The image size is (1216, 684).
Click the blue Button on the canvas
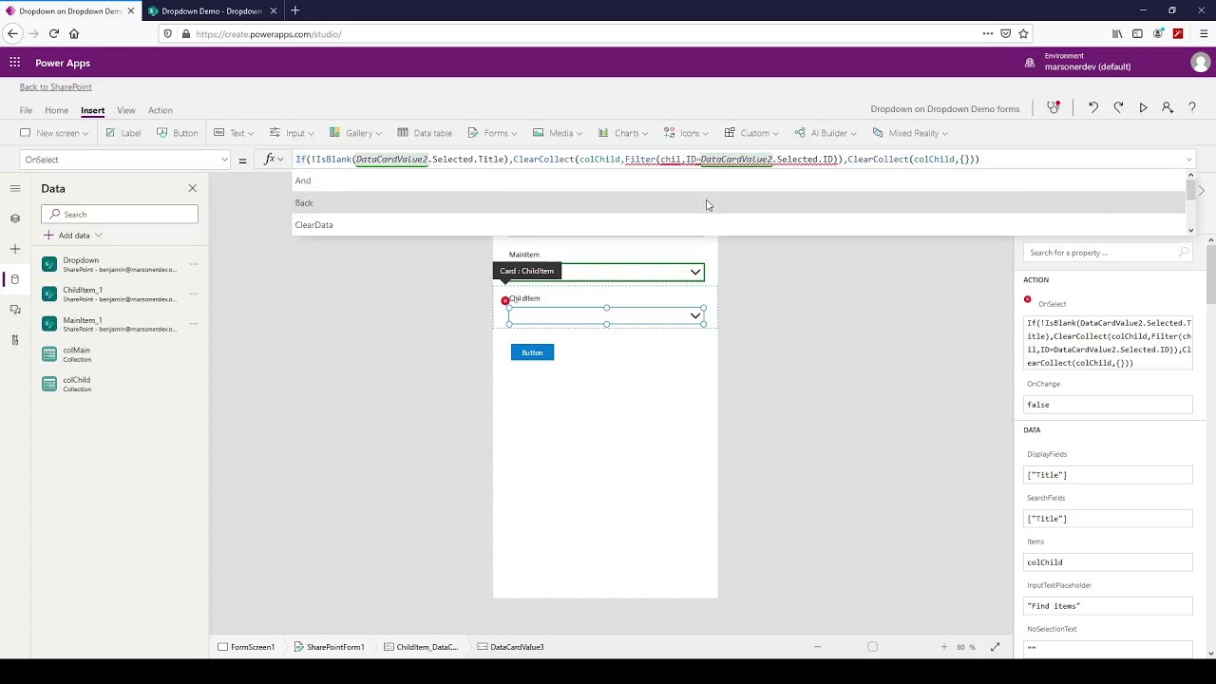point(532,352)
